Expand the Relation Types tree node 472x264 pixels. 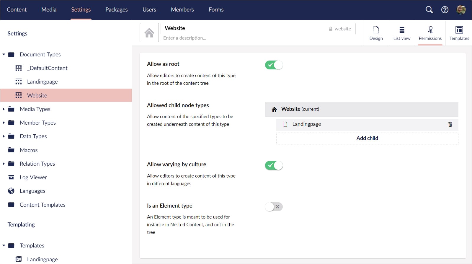click(4, 164)
